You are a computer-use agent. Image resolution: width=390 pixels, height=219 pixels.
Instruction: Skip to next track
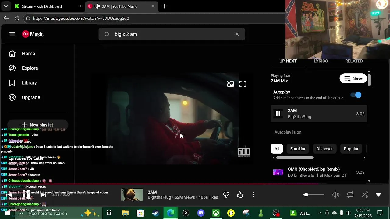pos(43,195)
